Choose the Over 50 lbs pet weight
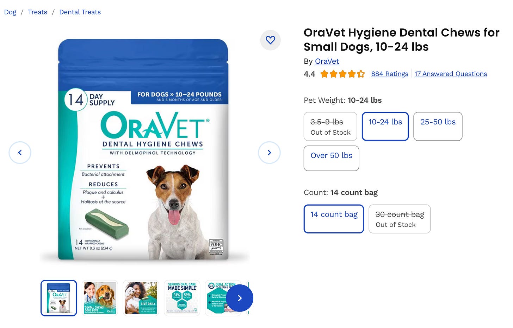 tap(331, 158)
